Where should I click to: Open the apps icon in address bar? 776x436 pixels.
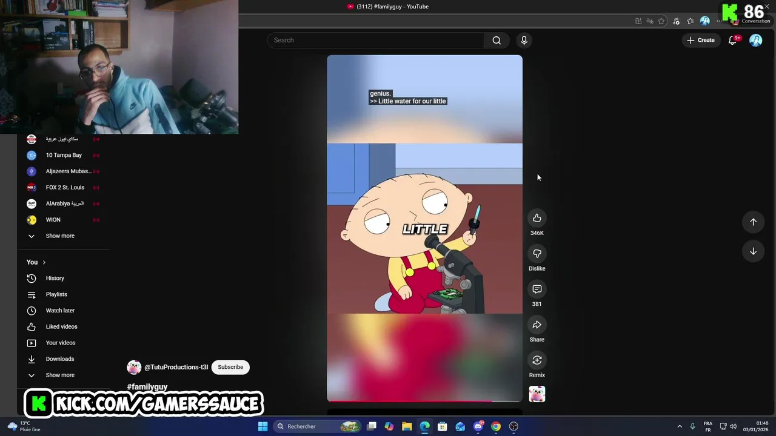pyautogui.click(x=638, y=21)
